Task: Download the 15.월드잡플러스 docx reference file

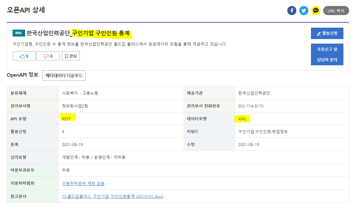Action: coord(112,196)
